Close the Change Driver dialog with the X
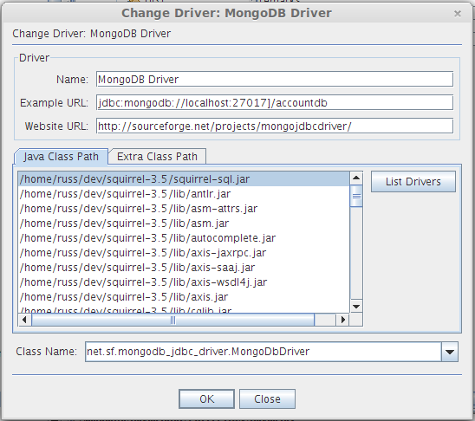Viewport: 475px width, 421px height. tap(458, 14)
